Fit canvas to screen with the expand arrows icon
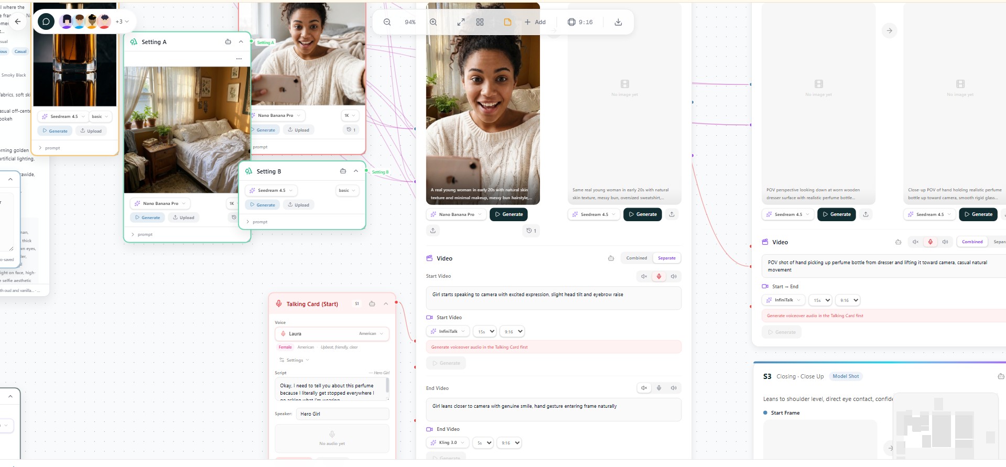The image size is (1006, 467). tap(461, 22)
